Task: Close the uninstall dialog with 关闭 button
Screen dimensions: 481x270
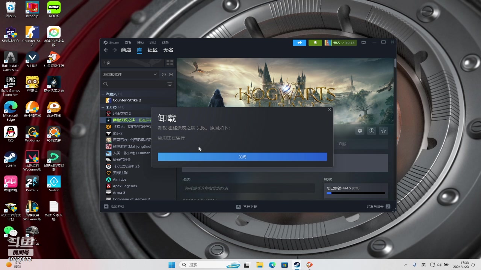Action: [242, 157]
